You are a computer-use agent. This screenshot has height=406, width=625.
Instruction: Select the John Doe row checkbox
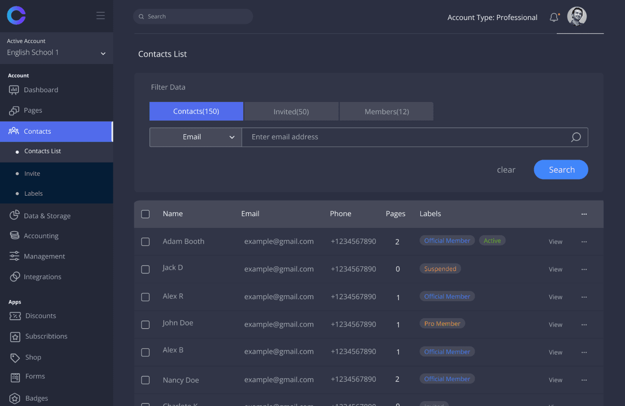[x=146, y=325]
